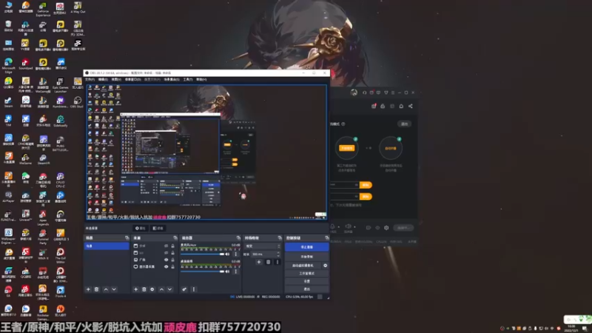Click share icon in streaming companion window
592x333 pixels.
[x=411, y=106]
